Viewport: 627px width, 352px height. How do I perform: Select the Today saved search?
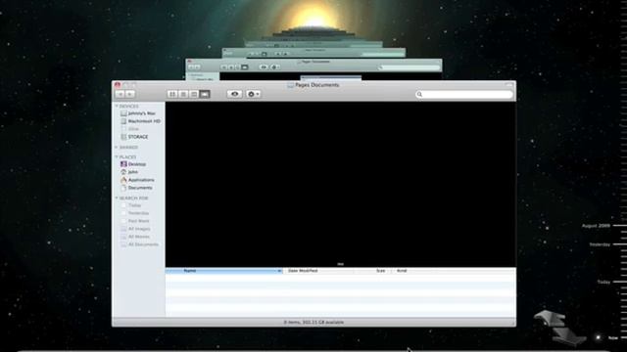click(130, 205)
